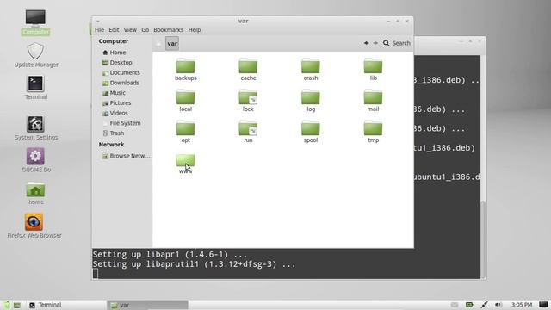Open Computer desktop icon
Viewport: 551px width, 310px height.
[x=35, y=22]
